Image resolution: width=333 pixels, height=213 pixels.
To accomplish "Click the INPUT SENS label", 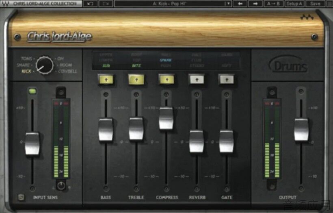I will coord(45,198).
